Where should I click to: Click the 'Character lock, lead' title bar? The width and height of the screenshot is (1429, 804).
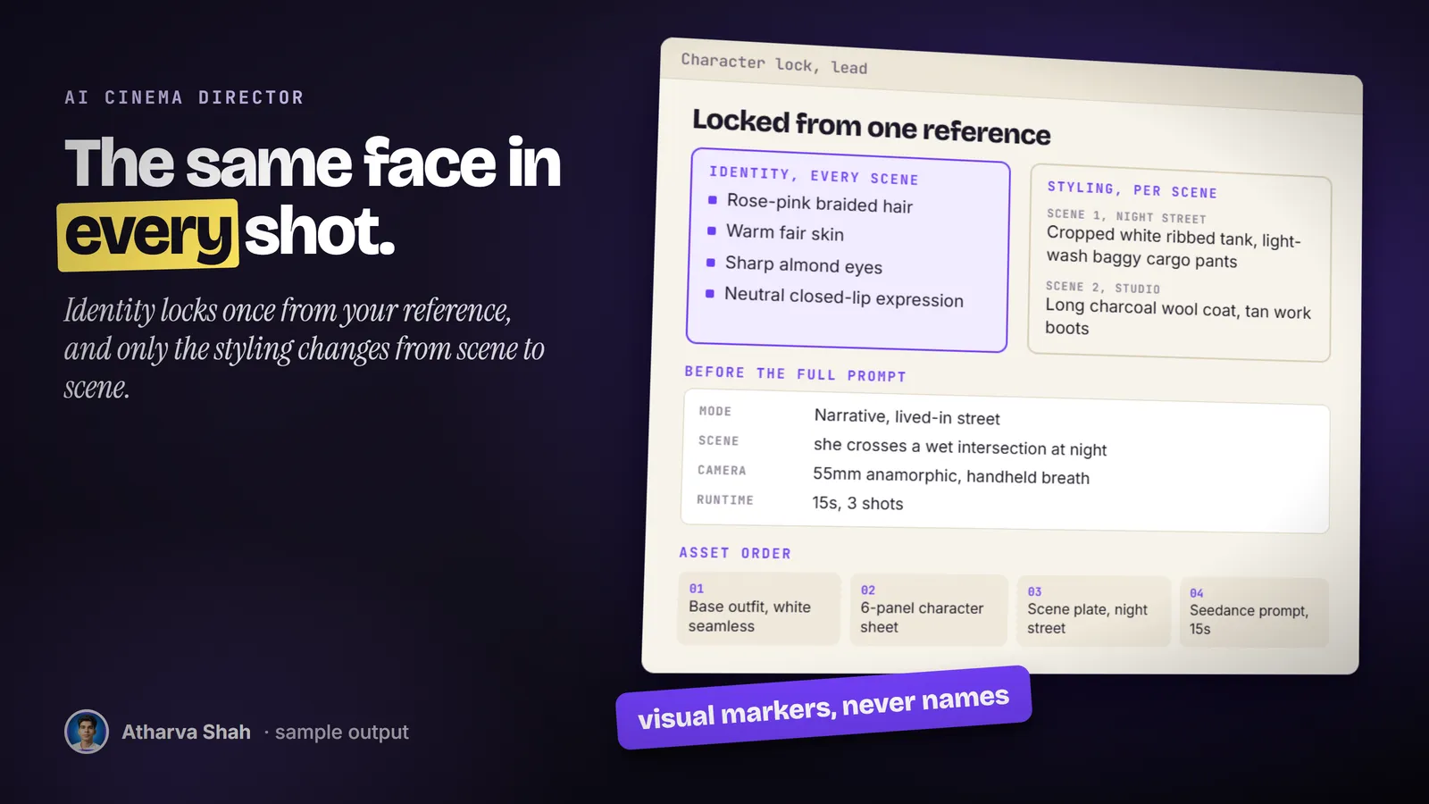pyautogui.click(x=1011, y=76)
